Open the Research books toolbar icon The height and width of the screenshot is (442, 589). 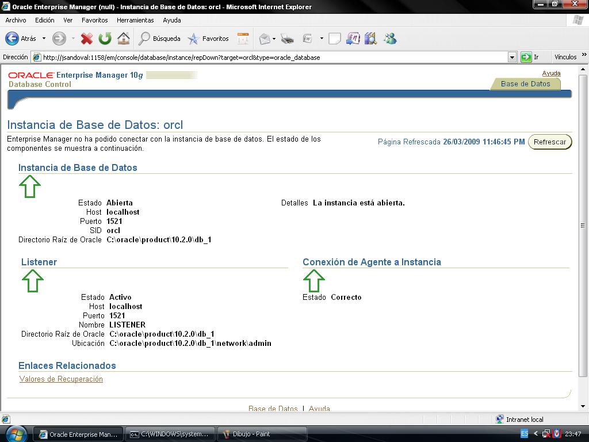click(x=370, y=39)
